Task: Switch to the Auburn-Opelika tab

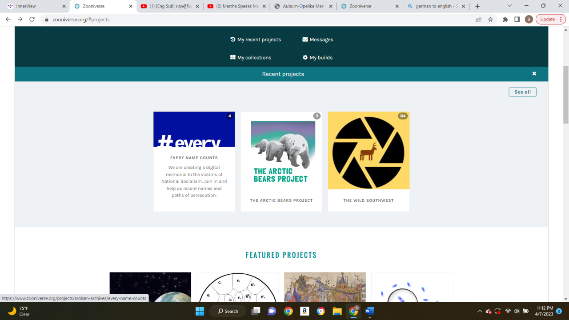Action: [304, 6]
